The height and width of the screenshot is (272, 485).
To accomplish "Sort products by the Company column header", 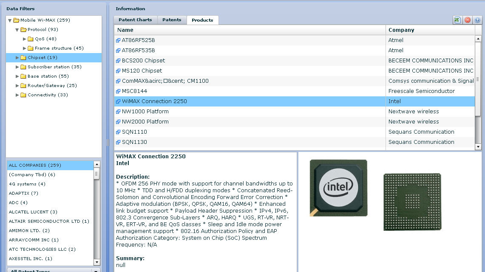I will 401,30.
